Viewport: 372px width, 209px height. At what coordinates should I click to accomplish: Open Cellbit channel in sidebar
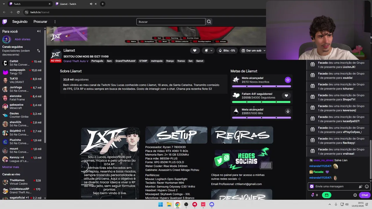[x=23, y=63]
